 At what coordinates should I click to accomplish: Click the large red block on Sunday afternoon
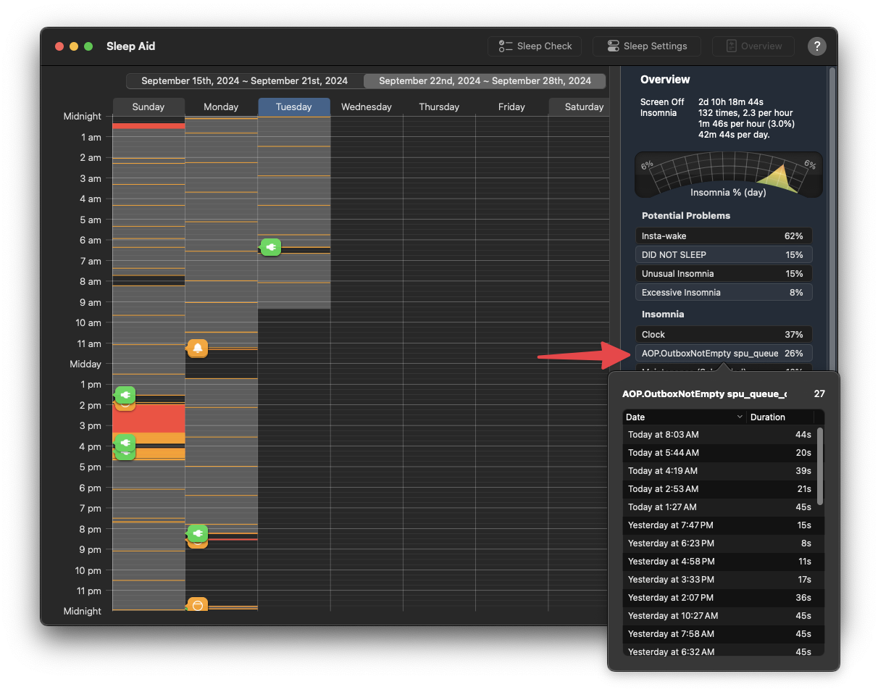point(149,419)
